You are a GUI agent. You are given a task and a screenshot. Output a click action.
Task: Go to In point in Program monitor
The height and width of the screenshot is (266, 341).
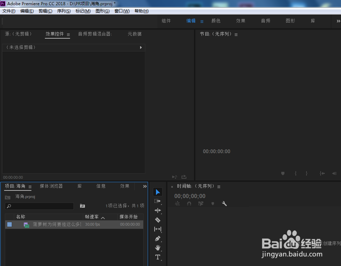point(322,174)
